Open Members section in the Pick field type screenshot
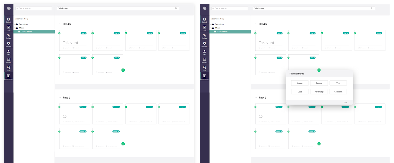 point(204,60)
